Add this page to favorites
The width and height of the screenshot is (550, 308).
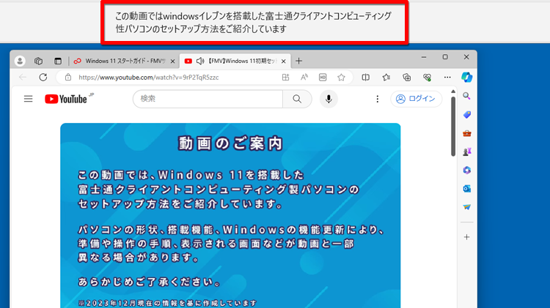(x=341, y=78)
